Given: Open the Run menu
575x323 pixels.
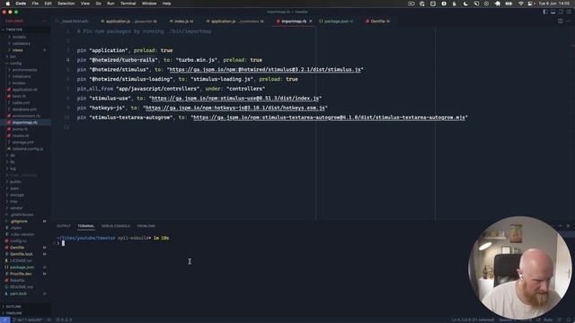Looking at the screenshot, I should tap(111, 4).
